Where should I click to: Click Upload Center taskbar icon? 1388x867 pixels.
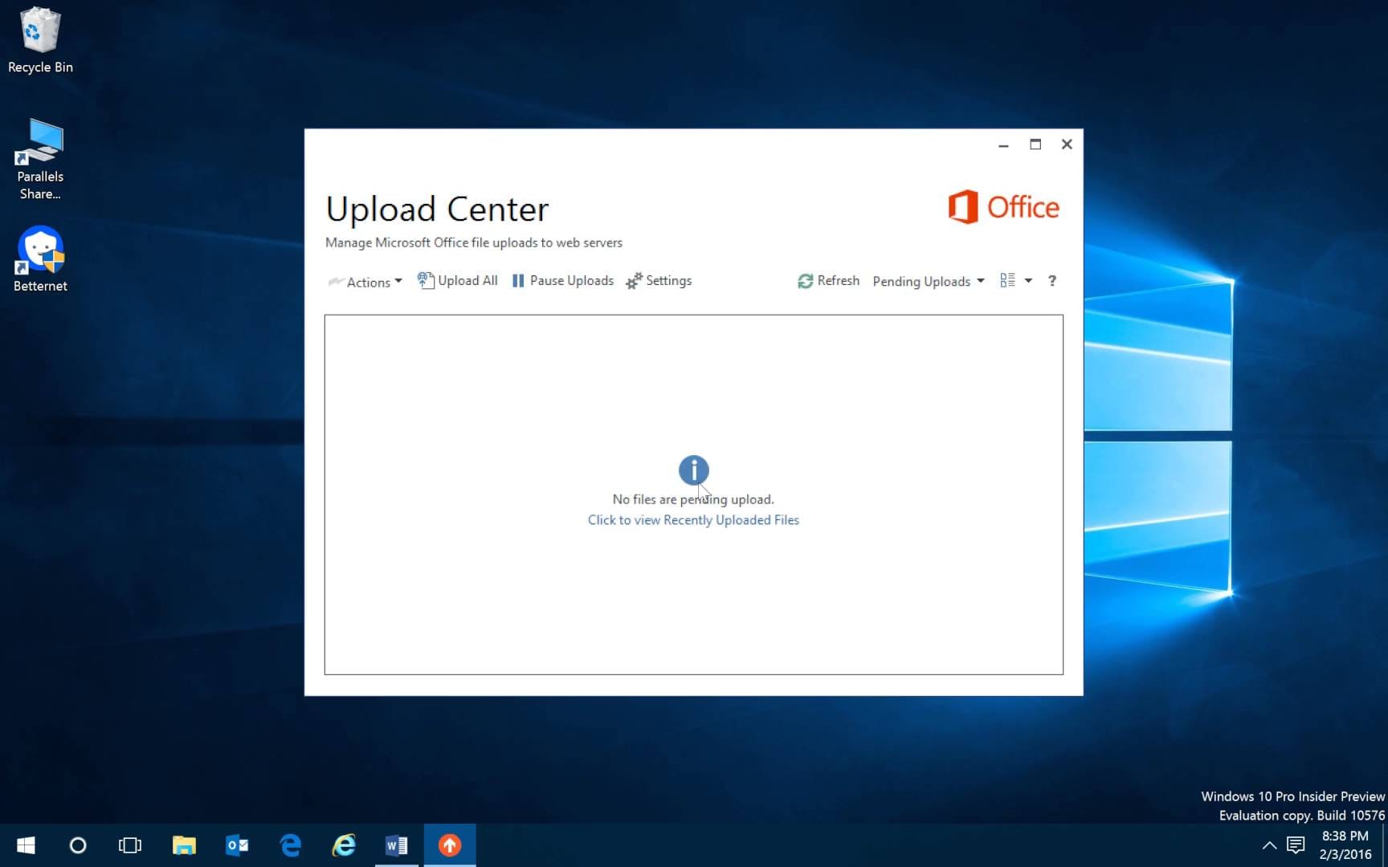pyautogui.click(x=450, y=845)
